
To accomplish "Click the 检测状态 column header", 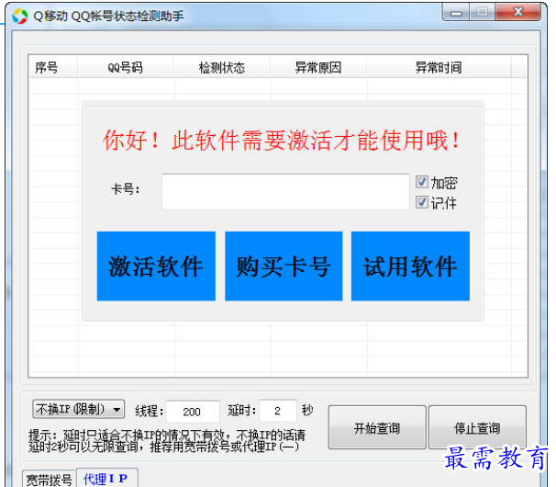I will 222,67.
